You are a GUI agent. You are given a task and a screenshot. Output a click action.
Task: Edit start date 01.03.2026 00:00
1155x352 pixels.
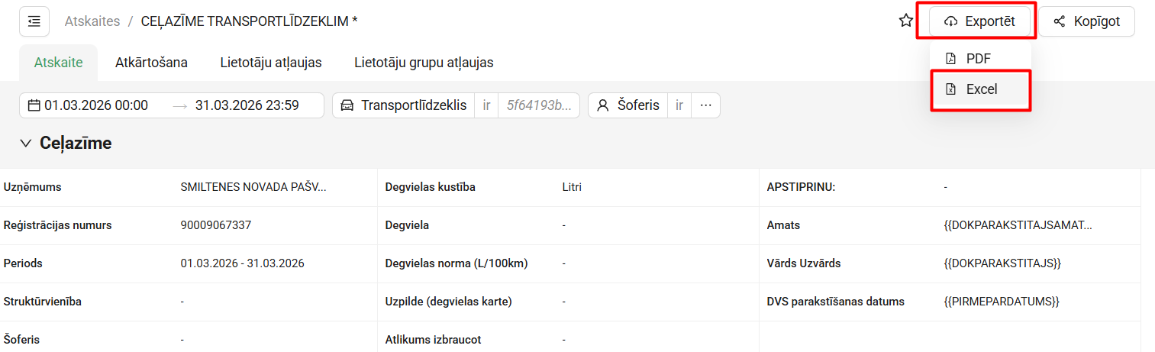point(96,105)
